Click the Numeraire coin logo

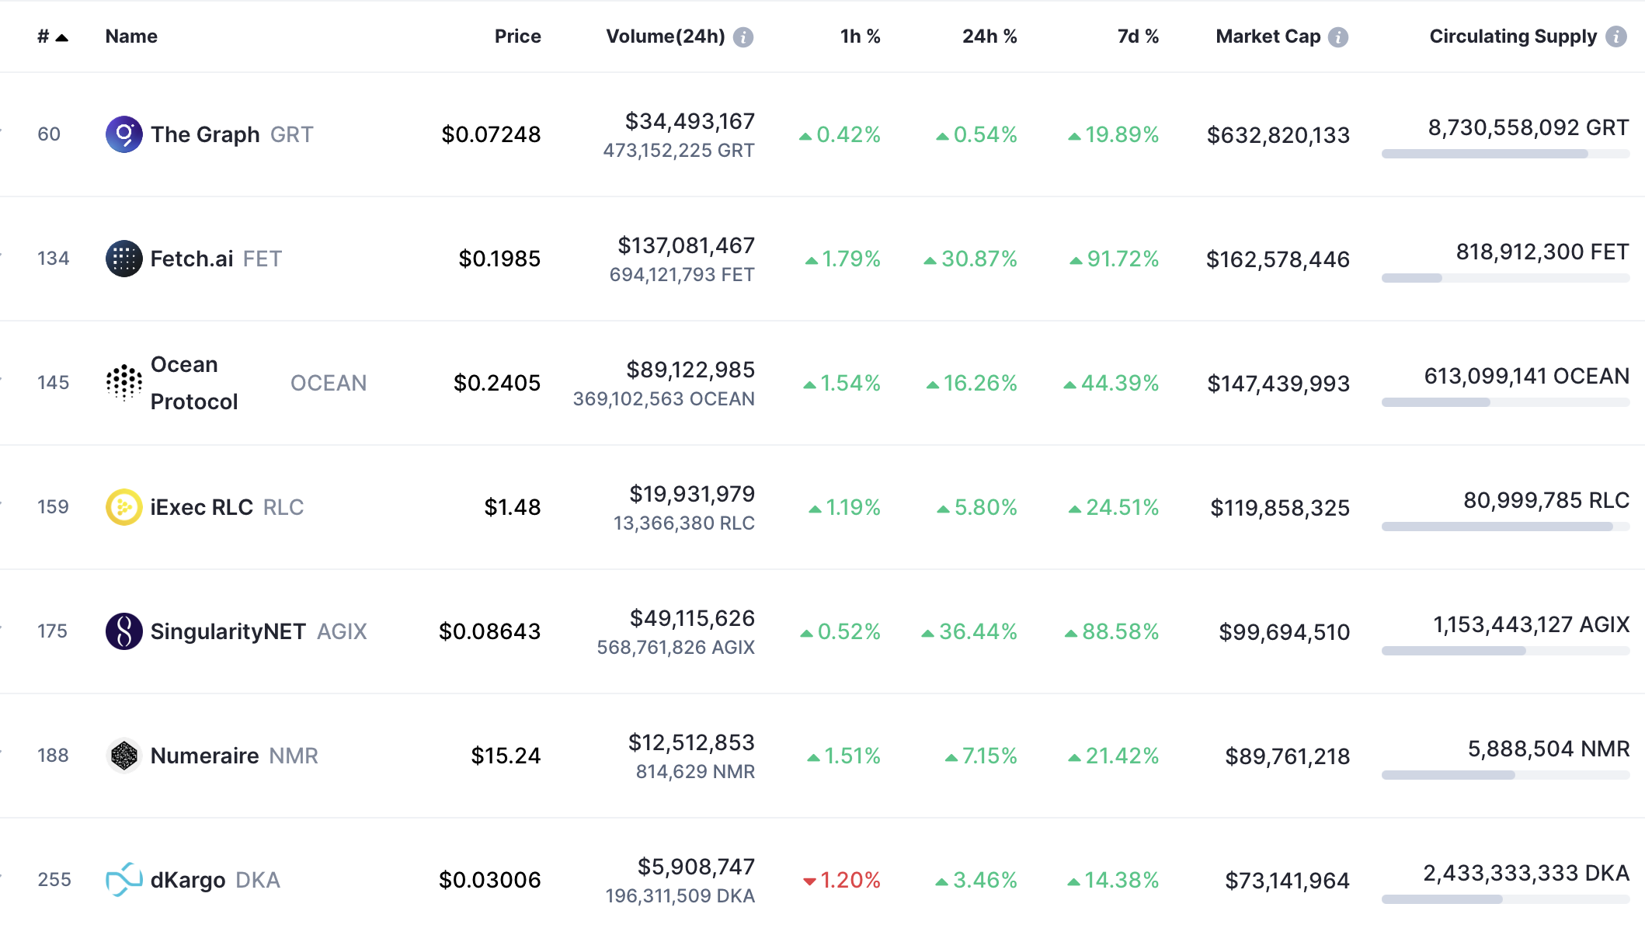(123, 756)
